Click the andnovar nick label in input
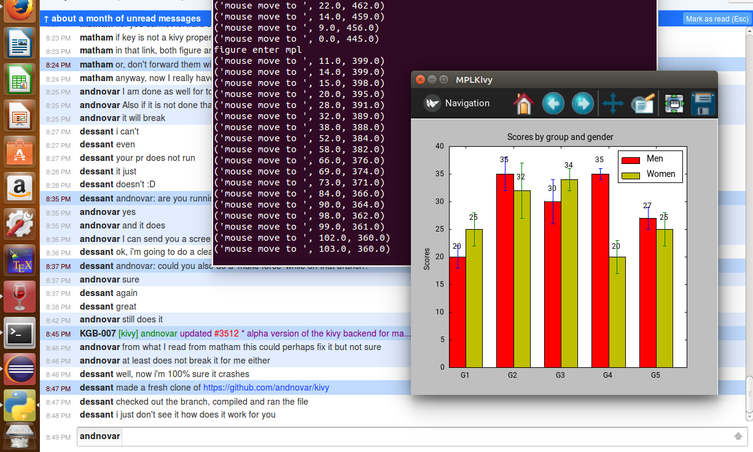Screen dimensions: 753x452 (x=99, y=437)
